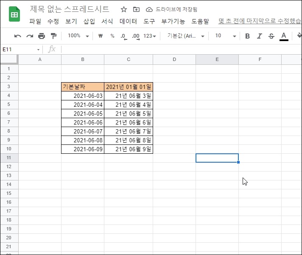Click the Google Sheets home icon
Screen dimensions: 302x255
click(x=14, y=14)
